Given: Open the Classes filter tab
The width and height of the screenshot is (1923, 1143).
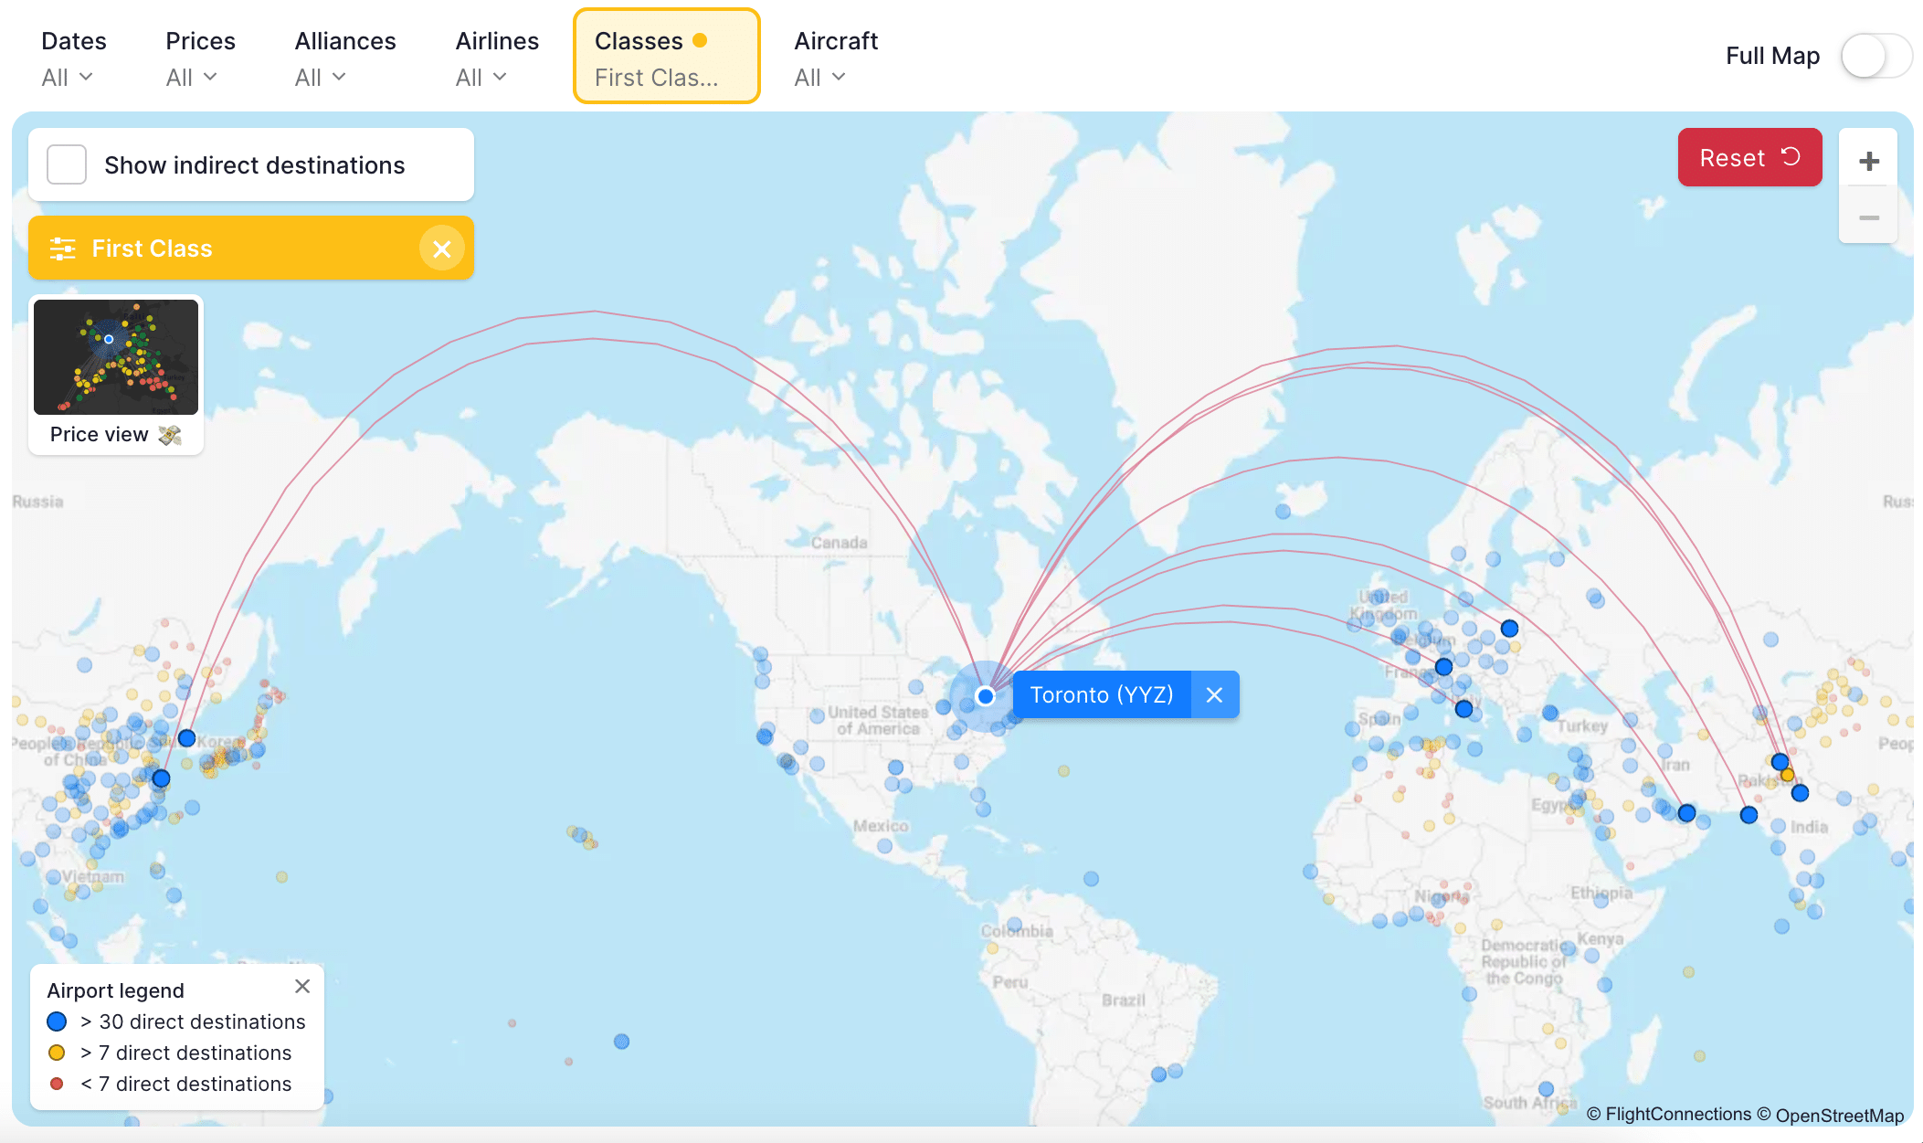Looking at the screenshot, I should click(x=666, y=58).
